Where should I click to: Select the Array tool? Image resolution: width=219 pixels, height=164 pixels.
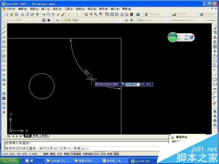point(215,47)
